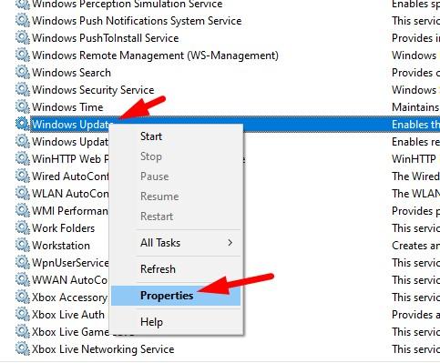Select Windows PushToInstall Service name
This screenshot has height=363, width=440.
[x=106, y=38]
